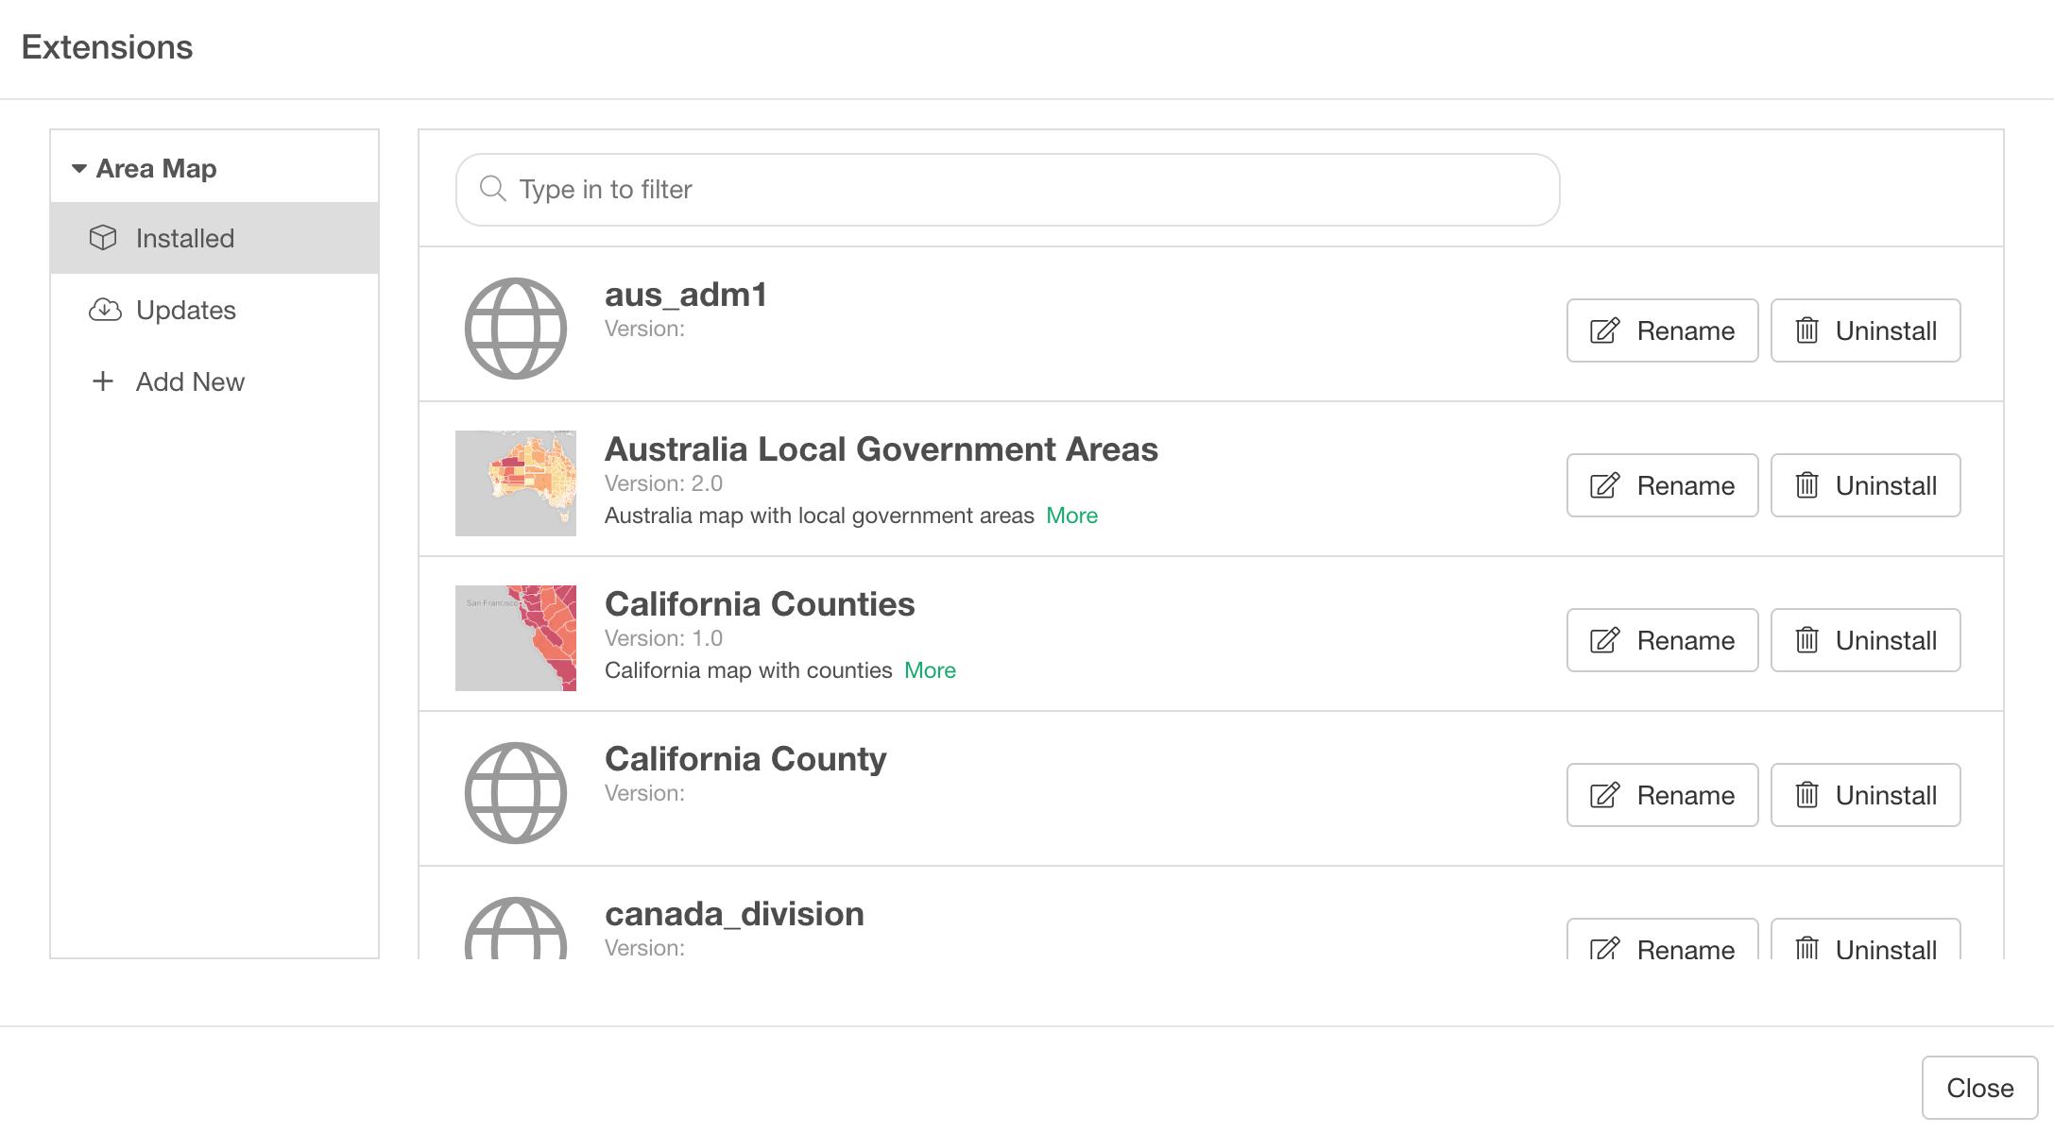
Task: Click the pencil icon on aus_adm1 Rename
Action: pyautogui.click(x=1603, y=330)
